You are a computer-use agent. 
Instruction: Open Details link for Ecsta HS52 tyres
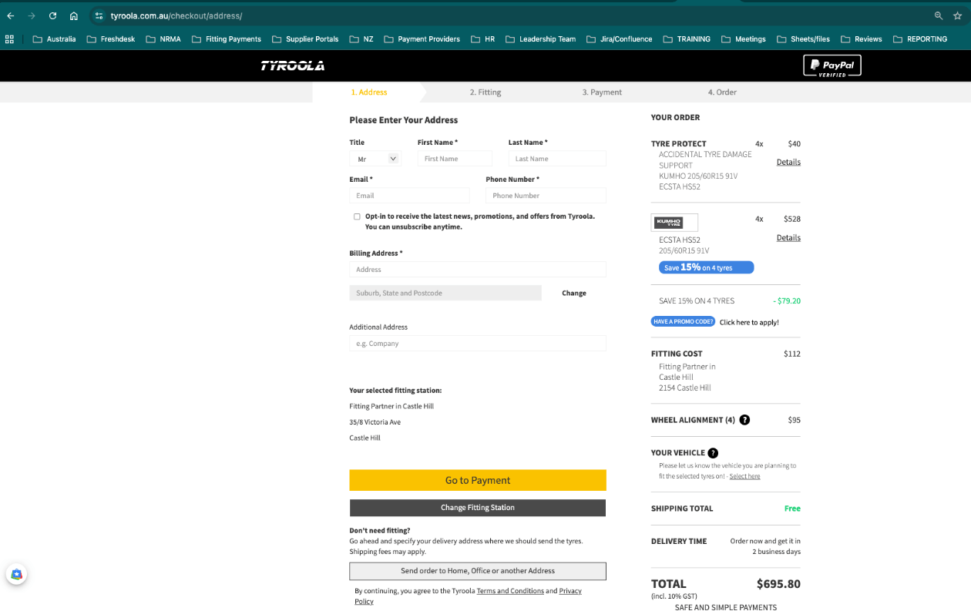pyautogui.click(x=788, y=238)
